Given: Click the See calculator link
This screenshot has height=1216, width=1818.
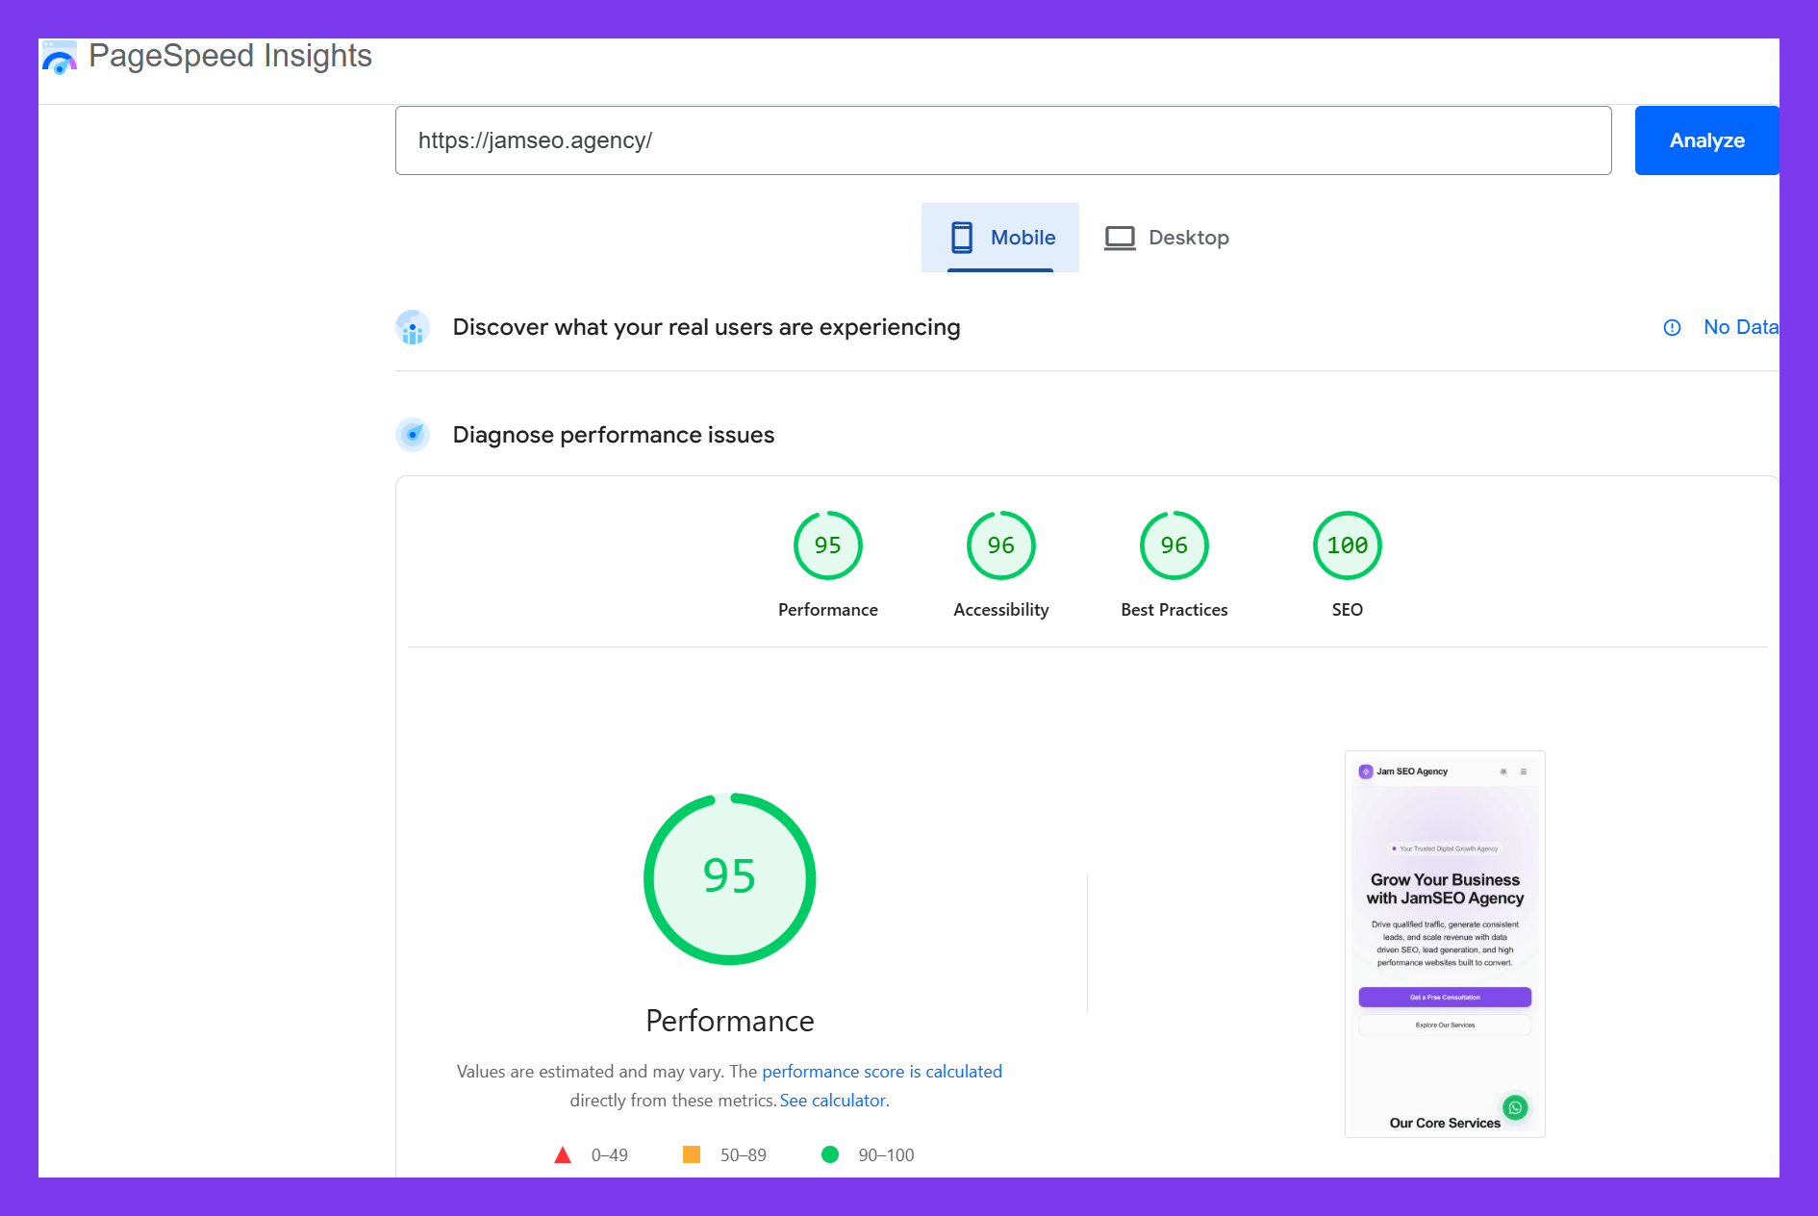Looking at the screenshot, I should pos(832,1100).
